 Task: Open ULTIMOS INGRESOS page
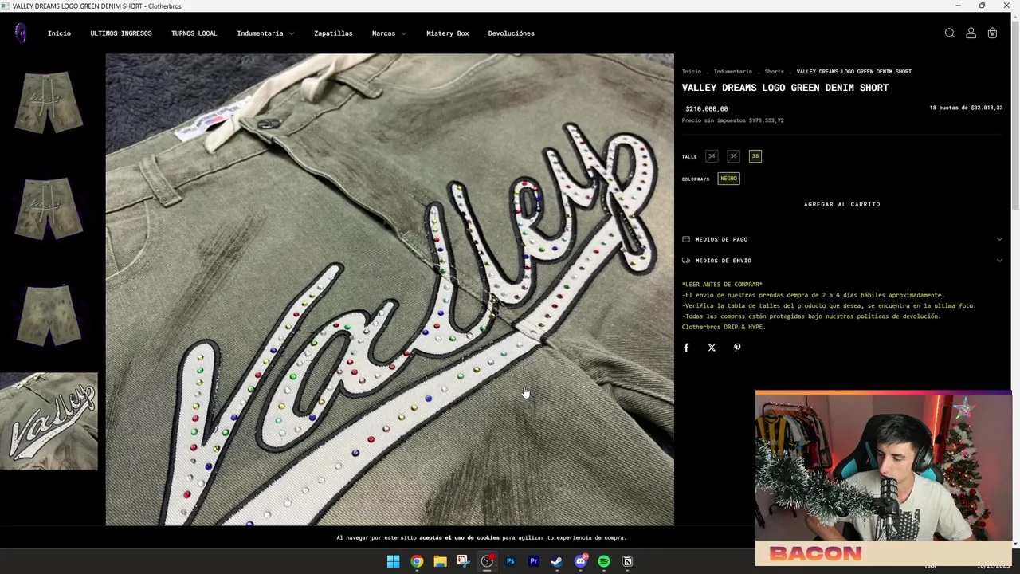coord(120,33)
